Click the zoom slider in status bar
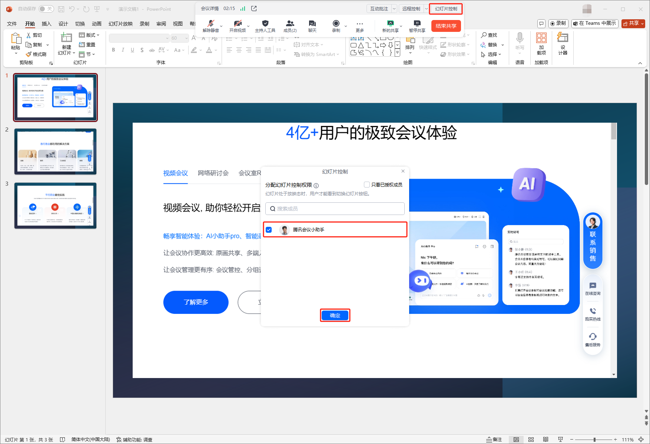Screen dimensions: 650x444 (x=594, y=440)
